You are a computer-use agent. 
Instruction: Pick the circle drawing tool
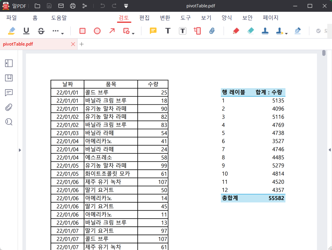[97, 31]
